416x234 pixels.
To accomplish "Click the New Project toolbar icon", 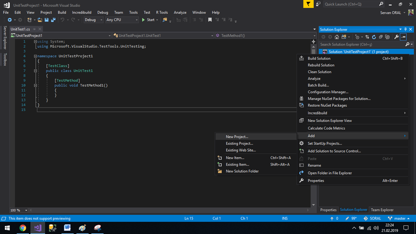I will coord(29,20).
